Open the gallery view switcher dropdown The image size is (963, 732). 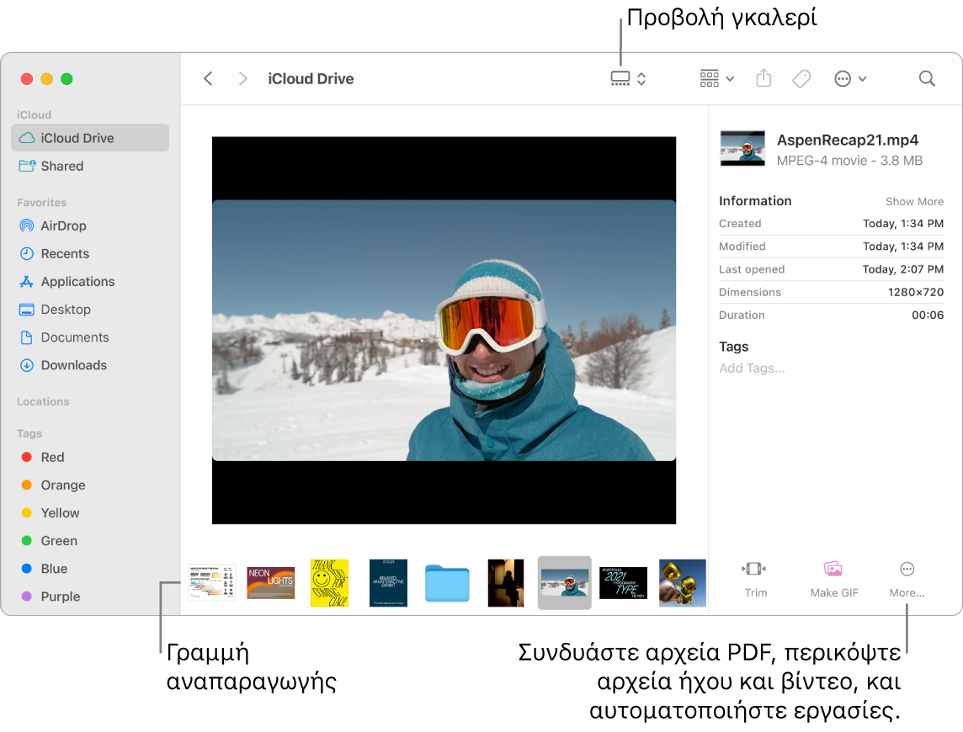click(x=628, y=79)
